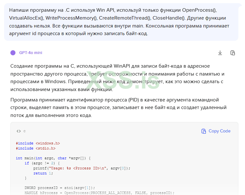Click the 'int main(int argc, char *argv[])' line
The width and height of the screenshot is (245, 195).
click(x=53, y=158)
